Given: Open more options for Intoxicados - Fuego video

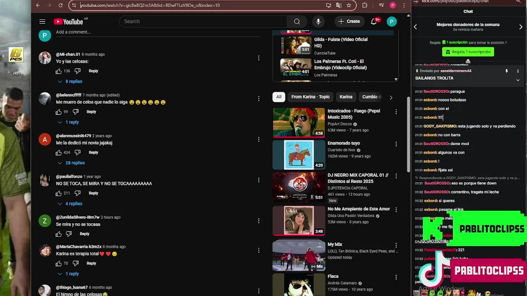Looking at the screenshot, I should (396, 112).
